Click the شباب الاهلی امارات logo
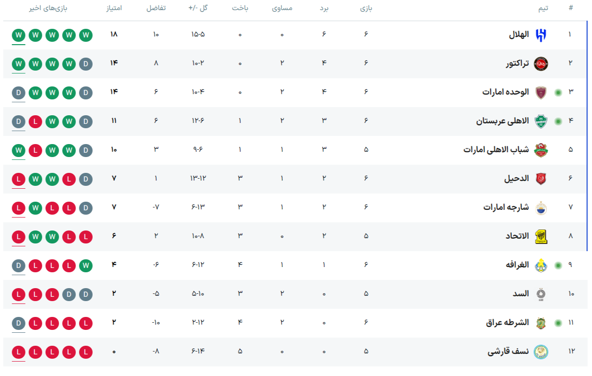 (x=541, y=150)
